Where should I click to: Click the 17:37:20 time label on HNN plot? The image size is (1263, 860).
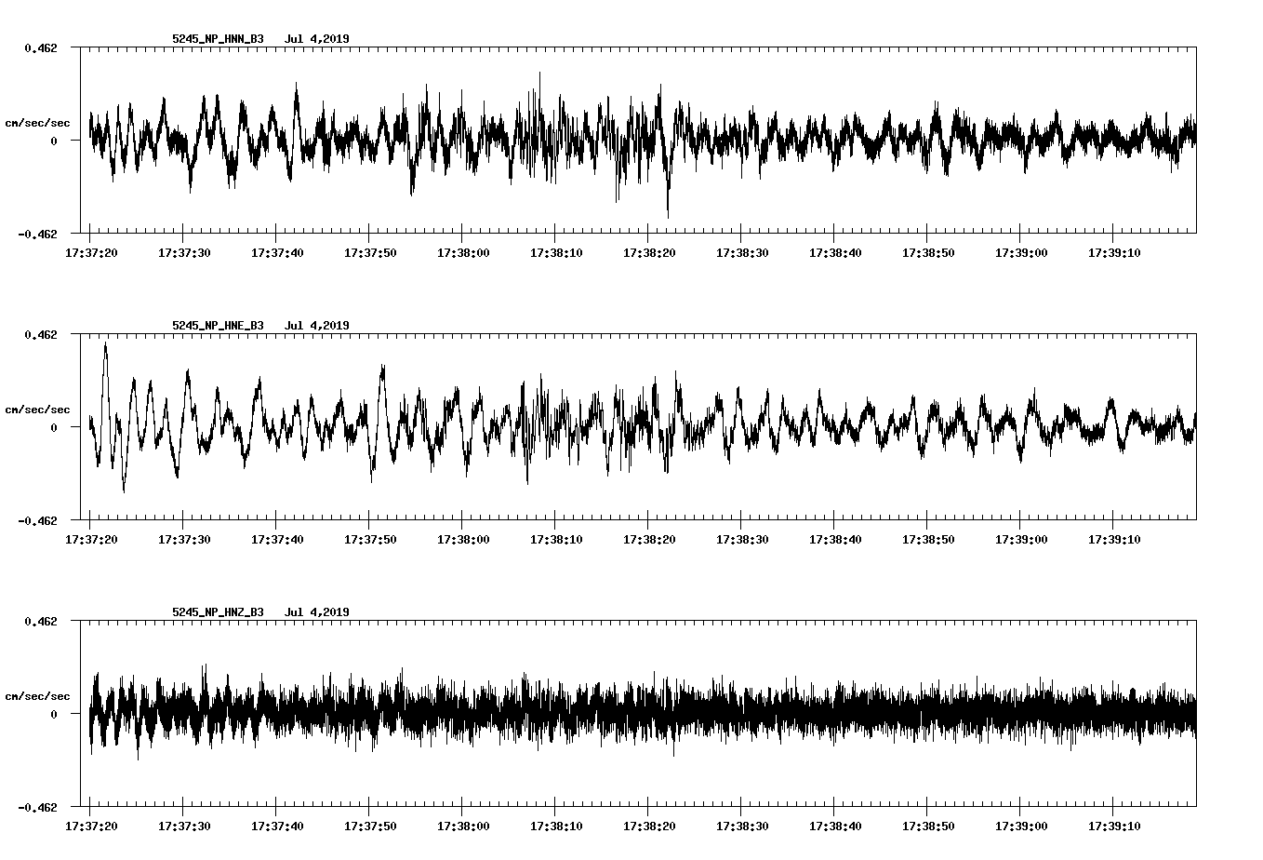[x=91, y=253]
